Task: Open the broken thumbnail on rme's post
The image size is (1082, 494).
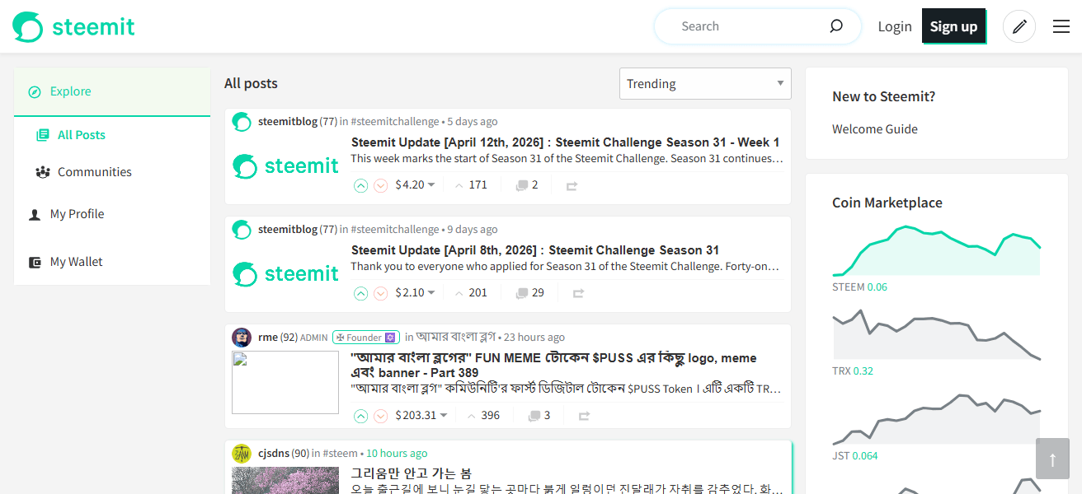Action: (x=285, y=382)
